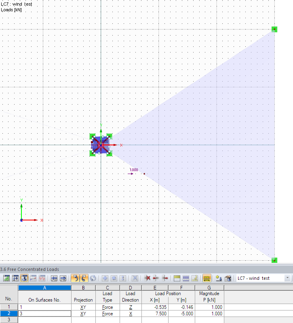This screenshot has width=293, height=323.
Task: Toggle the highlighted yellow load display icon
Action: coord(207,278)
